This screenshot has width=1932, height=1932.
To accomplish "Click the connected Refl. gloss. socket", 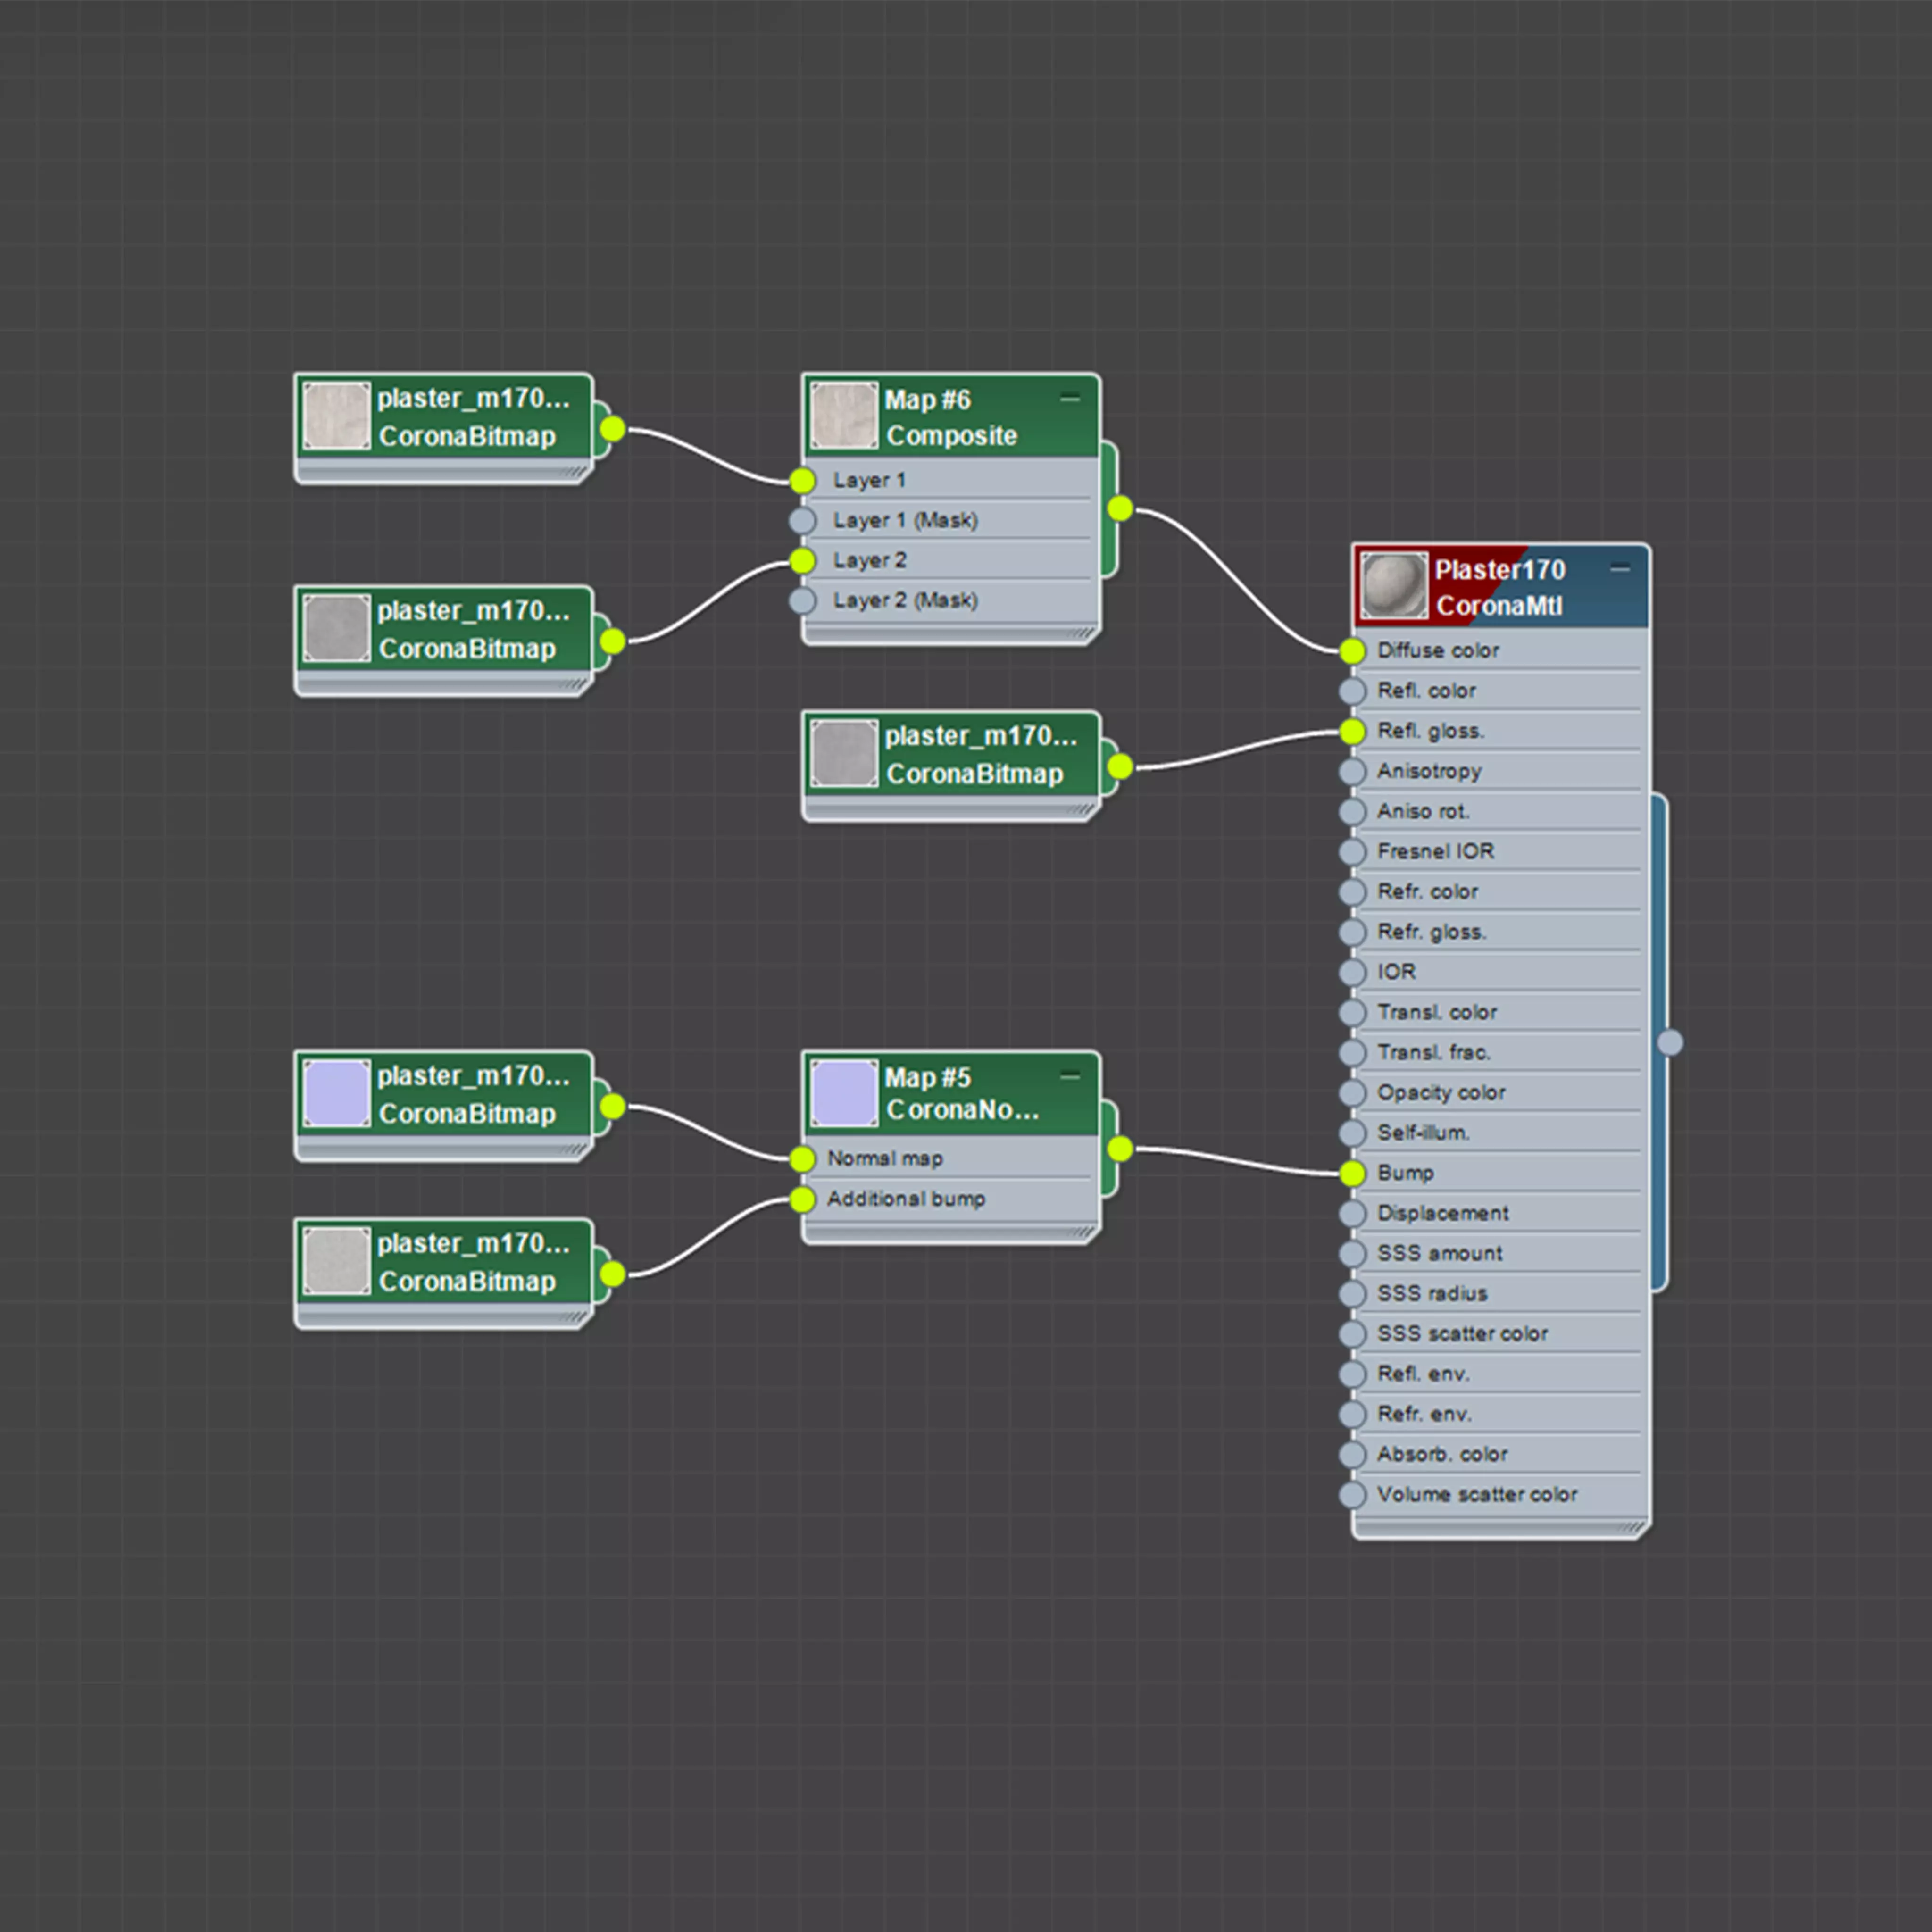I will pos(1352,732).
